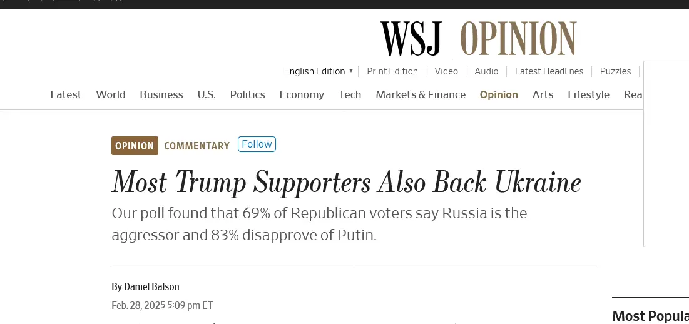Viewport: 689px width, 324px height.
Task: Open the Economy nav item
Action: (302, 94)
